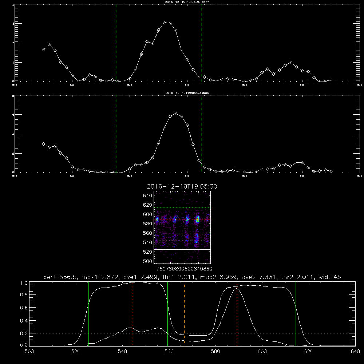Viewport: 364px width, 364px height.
Task: Click the first diamond data point of the dawn curve
Action: click(x=43, y=50)
